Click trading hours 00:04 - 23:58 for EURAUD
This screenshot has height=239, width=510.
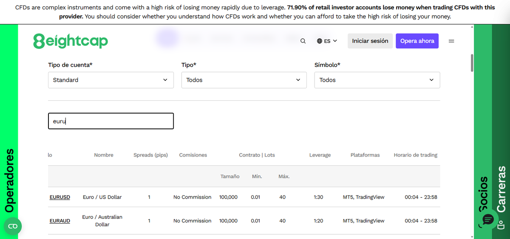click(x=421, y=221)
